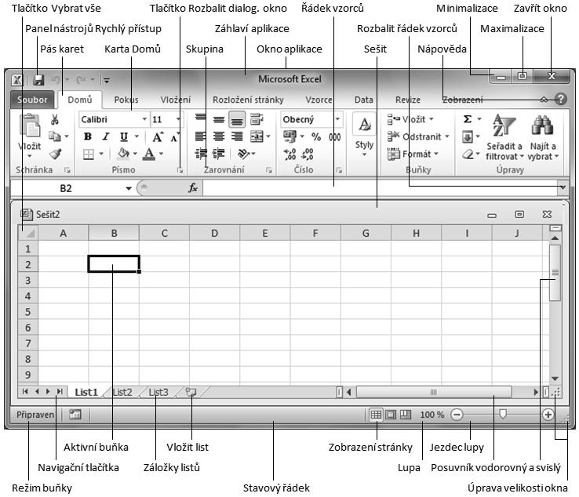Switch to Page Layout view in status bar
The height and width of the screenshot is (497, 579).
(390, 415)
